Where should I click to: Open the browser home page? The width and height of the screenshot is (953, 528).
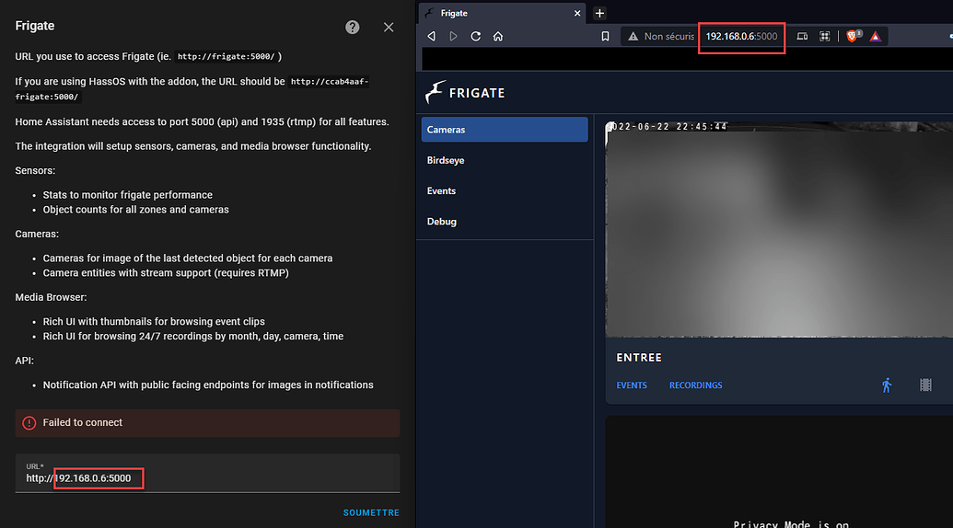(498, 37)
